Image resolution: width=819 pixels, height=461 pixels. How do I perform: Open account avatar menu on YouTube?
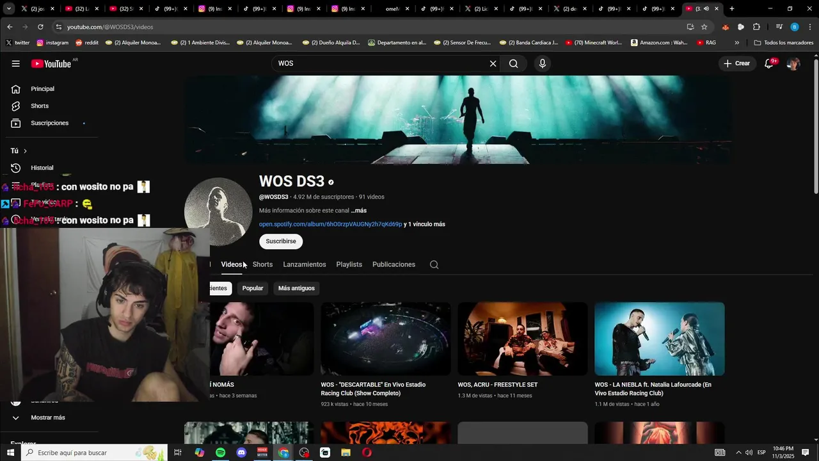click(x=793, y=63)
